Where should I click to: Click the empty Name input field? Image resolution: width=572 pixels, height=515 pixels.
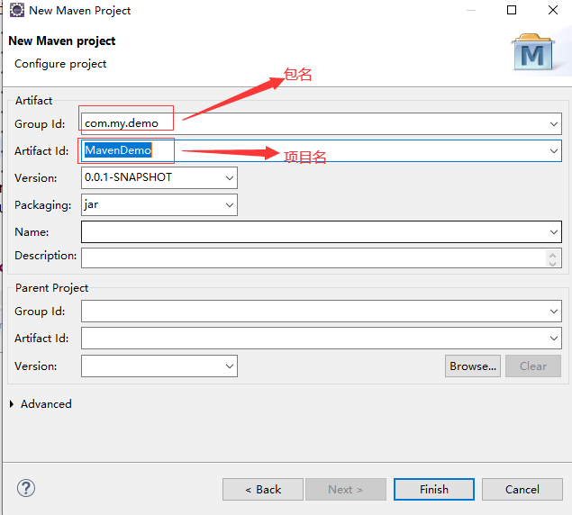point(321,232)
